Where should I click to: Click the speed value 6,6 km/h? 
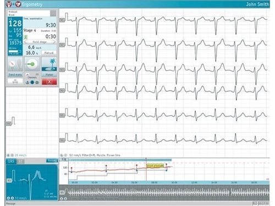click(35, 47)
